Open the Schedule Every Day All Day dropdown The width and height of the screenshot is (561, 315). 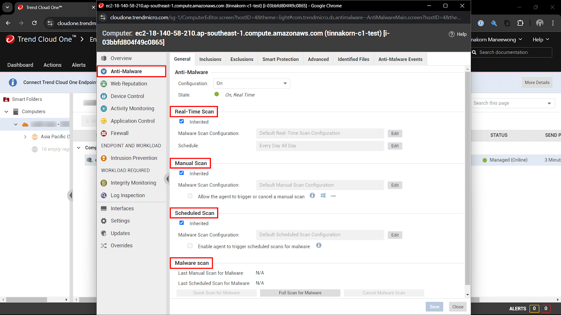[320, 146]
